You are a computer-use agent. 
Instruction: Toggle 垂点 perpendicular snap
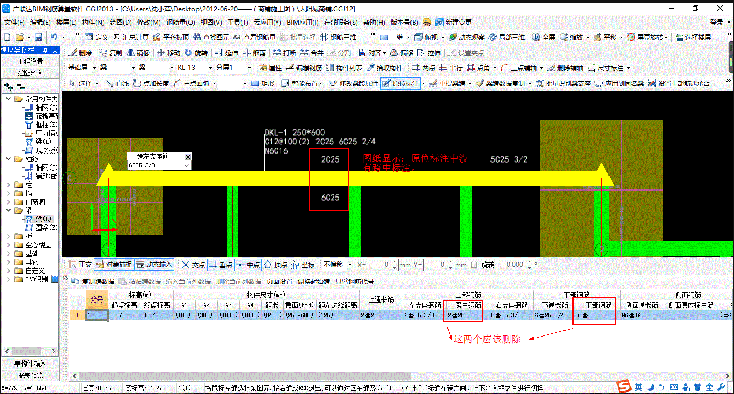221,265
